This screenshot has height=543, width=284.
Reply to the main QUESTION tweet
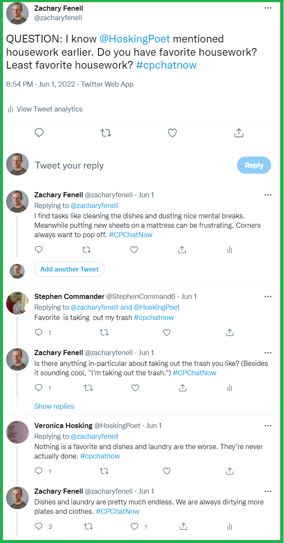point(39,133)
